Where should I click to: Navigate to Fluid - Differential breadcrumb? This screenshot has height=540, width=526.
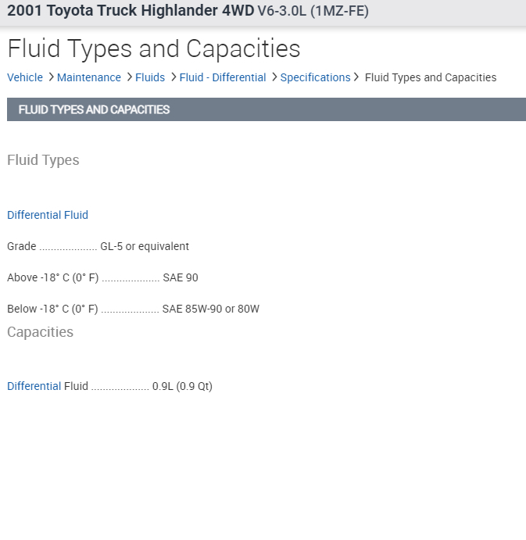pyautogui.click(x=223, y=77)
